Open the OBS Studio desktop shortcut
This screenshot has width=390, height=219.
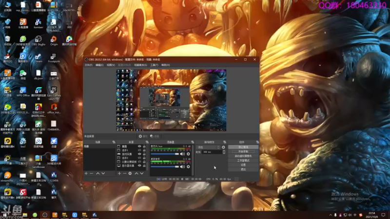39,41
